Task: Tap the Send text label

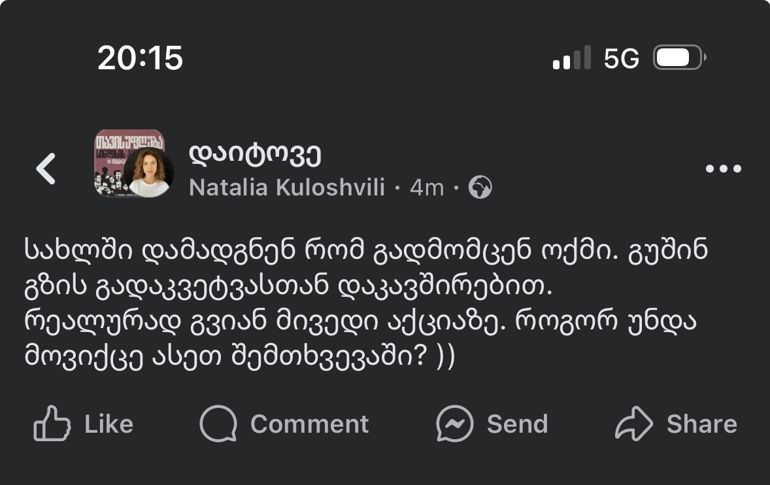Action: pyautogui.click(x=517, y=424)
